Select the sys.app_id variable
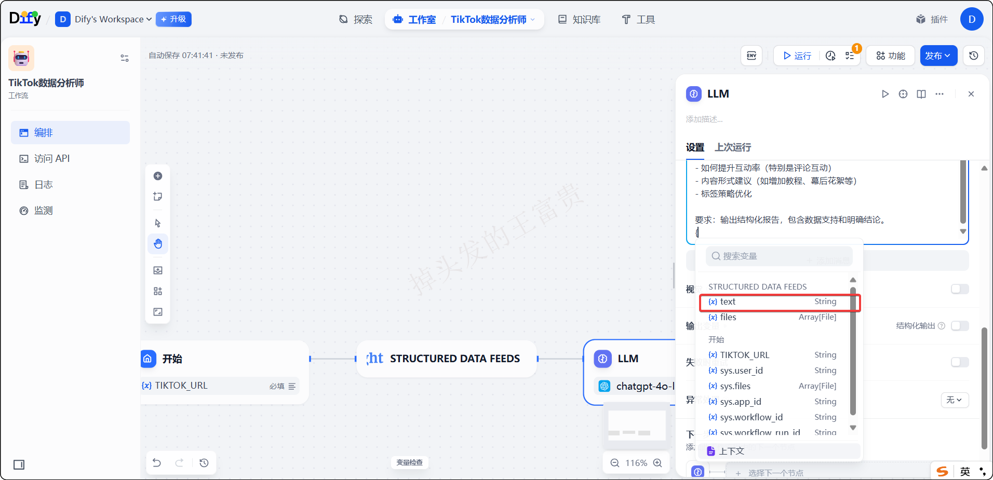 [x=774, y=402]
